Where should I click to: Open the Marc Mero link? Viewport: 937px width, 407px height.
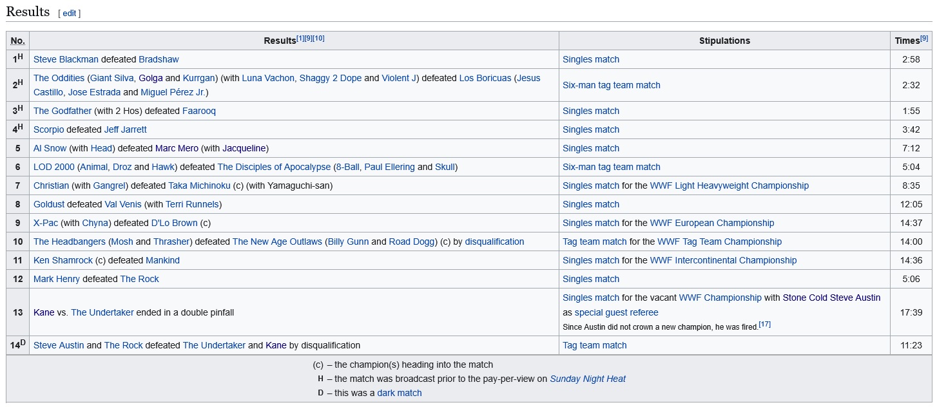177,148
